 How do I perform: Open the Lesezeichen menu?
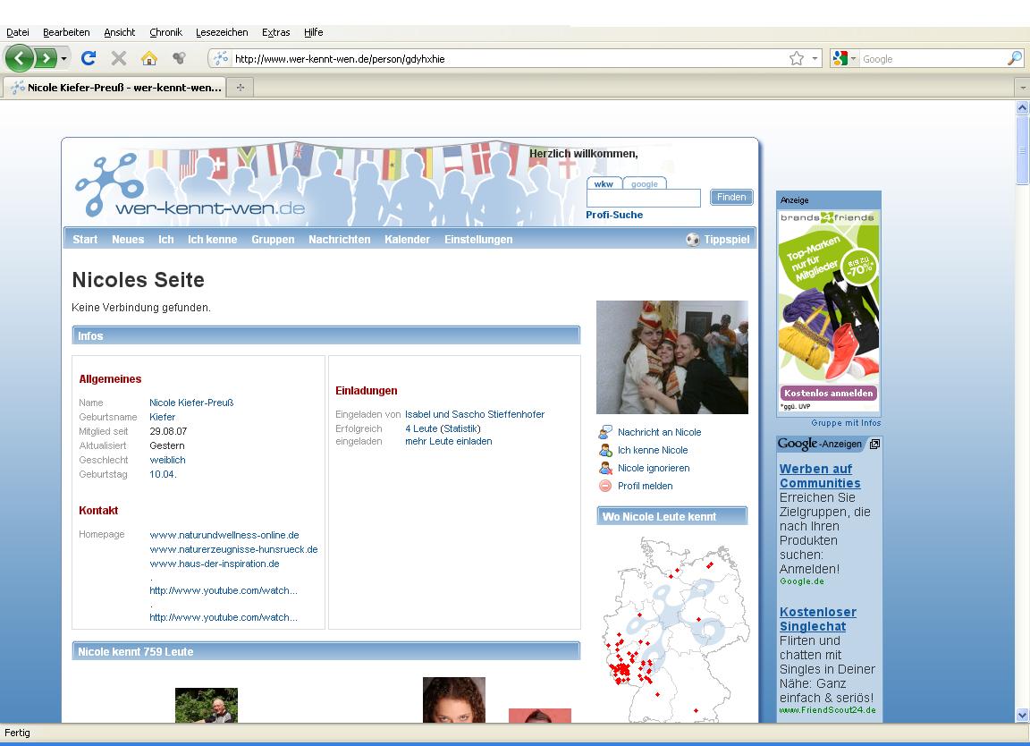222,32
